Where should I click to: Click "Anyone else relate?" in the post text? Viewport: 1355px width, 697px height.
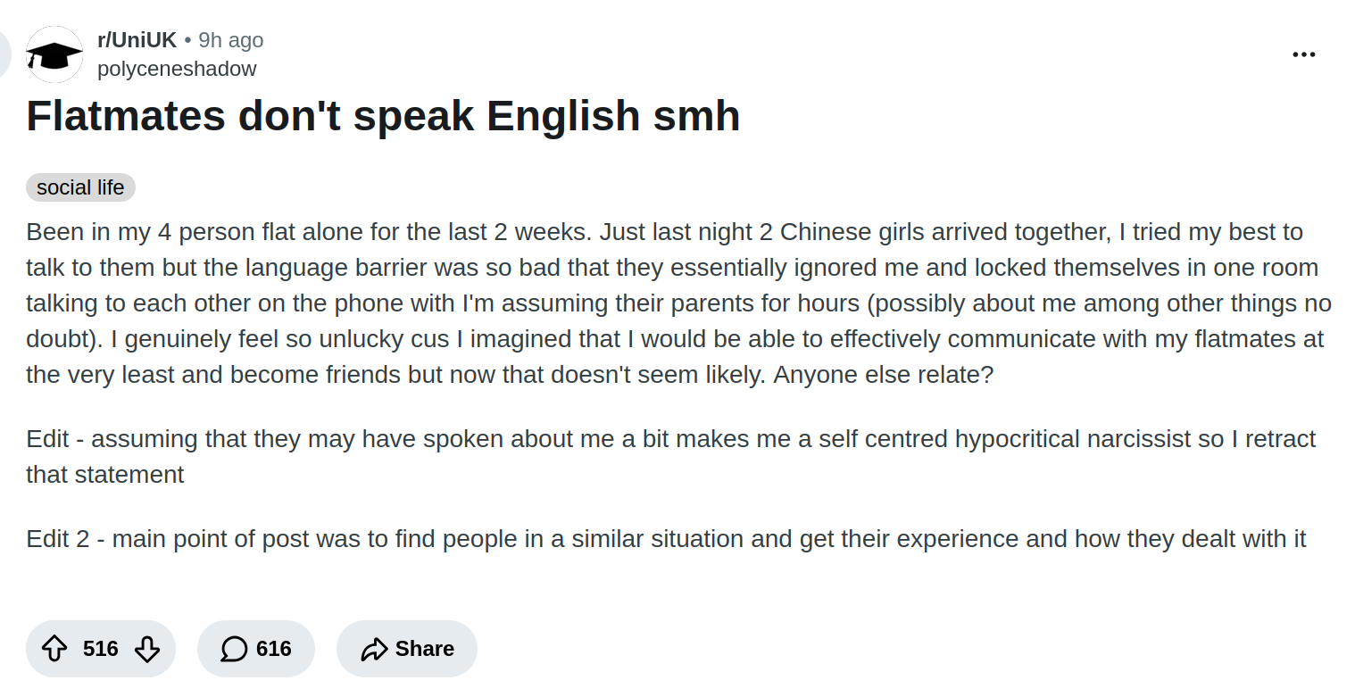point(883,375)
